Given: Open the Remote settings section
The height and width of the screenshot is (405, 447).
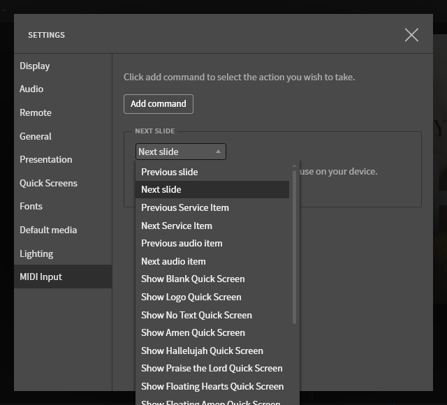Looking at the screenshot, I should [x=63, y=112].
